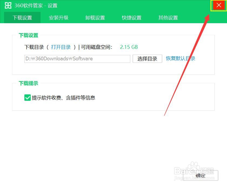The image size is (227, 186).
Task: Open the 其他设置 tab
Action: point(168,18)
